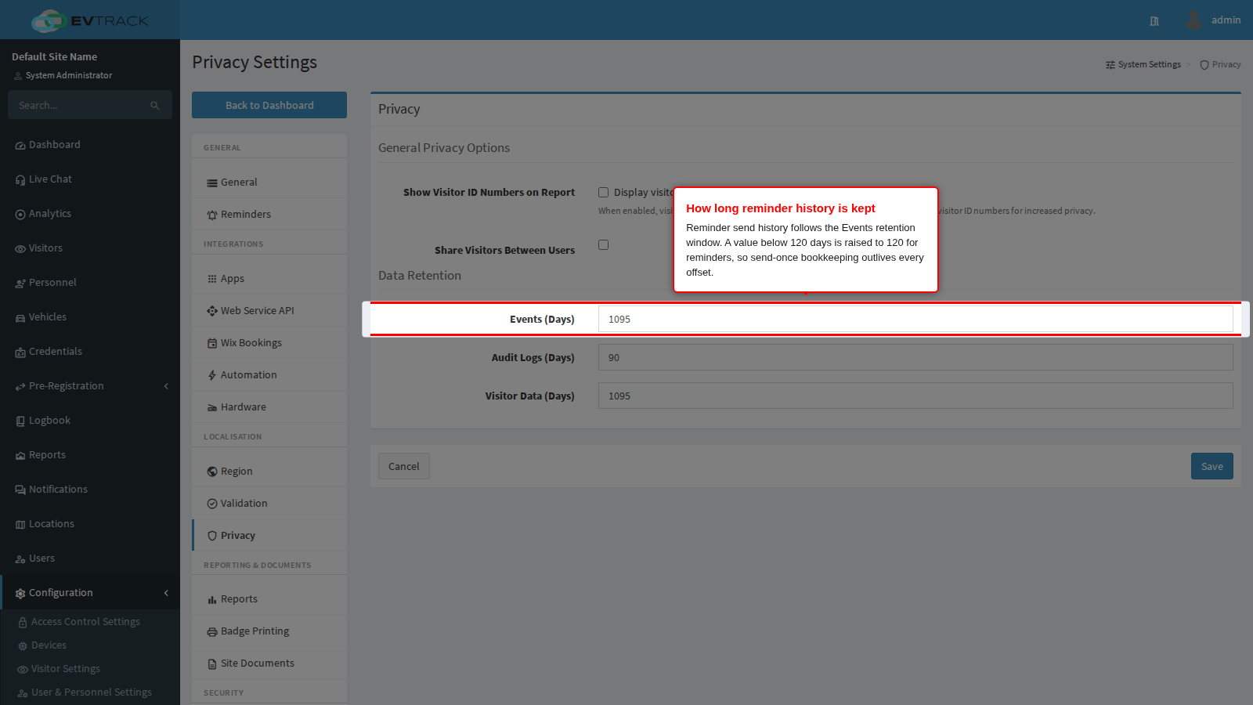This screenshot has width=1253, height=705.
Task: Click the Logbook icon in sidebar
Action: [20, 421]
